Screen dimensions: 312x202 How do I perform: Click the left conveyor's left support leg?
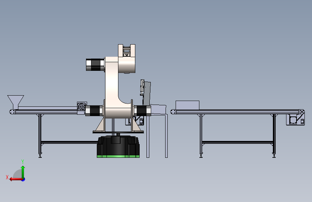point(40,136)
